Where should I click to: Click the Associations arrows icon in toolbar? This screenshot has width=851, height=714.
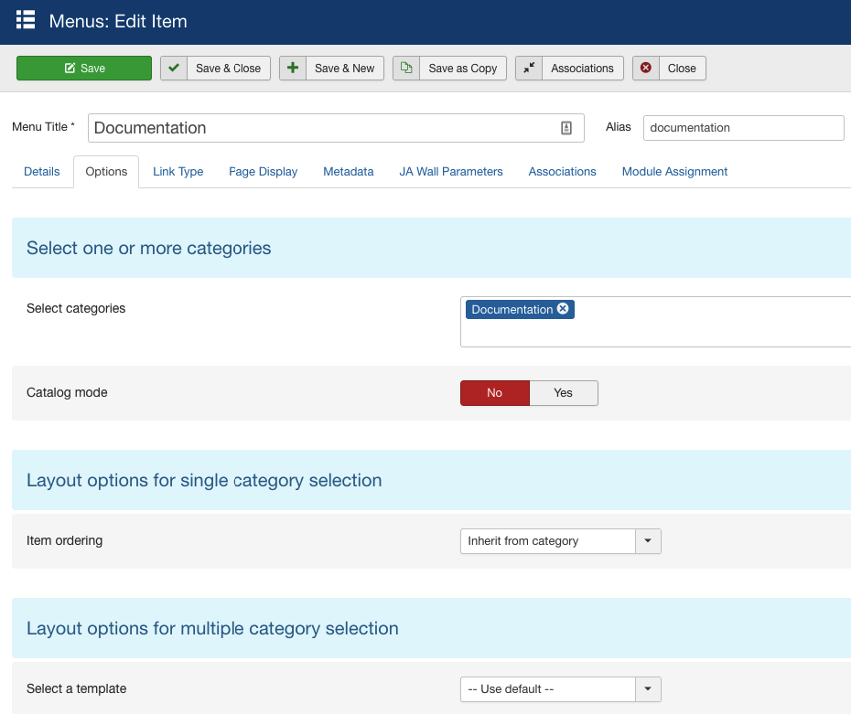click(529, 69)
